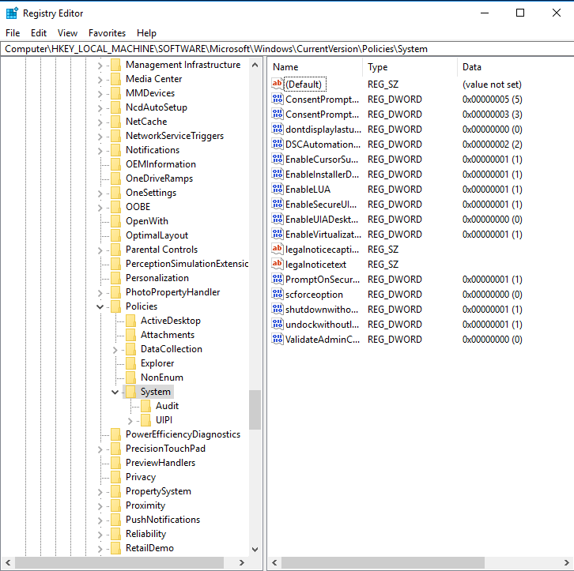Click the tree pane vertical scrollbar thumb
The width and height of the screenshot is (574, 571).
[x=255, y=410]
